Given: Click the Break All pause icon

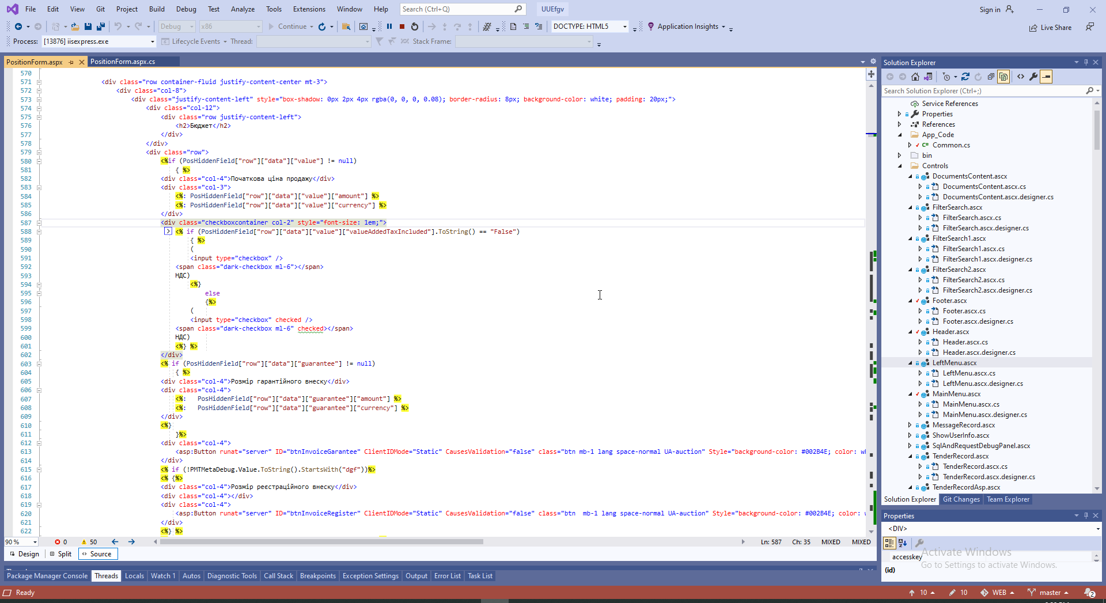Looking at the screenshot, I should tap(389, 26).
